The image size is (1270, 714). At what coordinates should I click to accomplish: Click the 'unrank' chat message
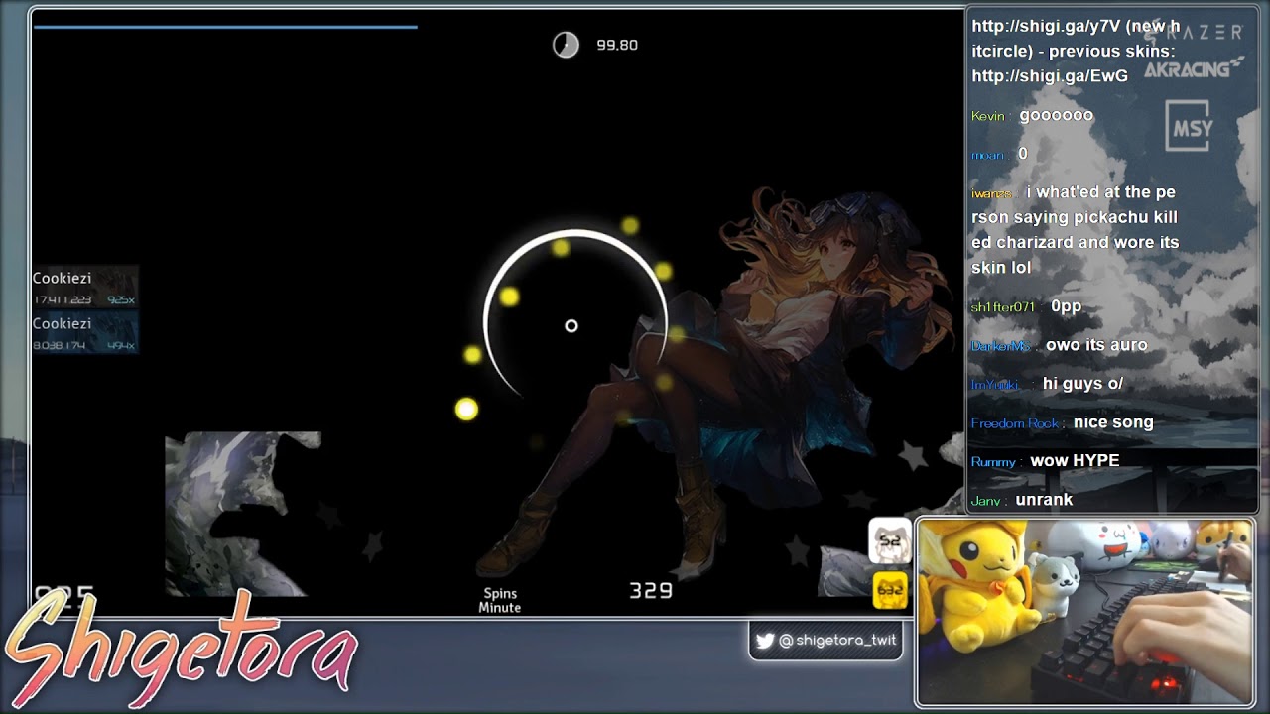pyautogui.click(x=1044, y=500)
